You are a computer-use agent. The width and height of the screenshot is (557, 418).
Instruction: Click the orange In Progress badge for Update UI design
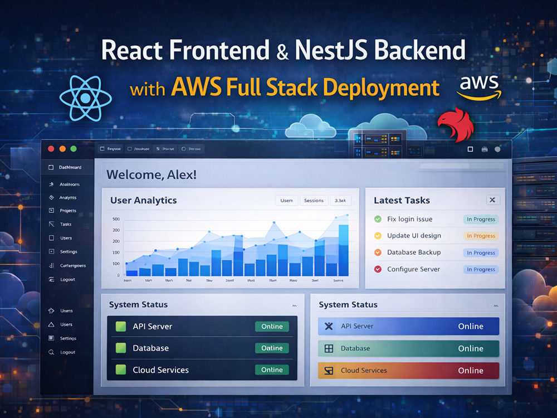click(481, 236)
